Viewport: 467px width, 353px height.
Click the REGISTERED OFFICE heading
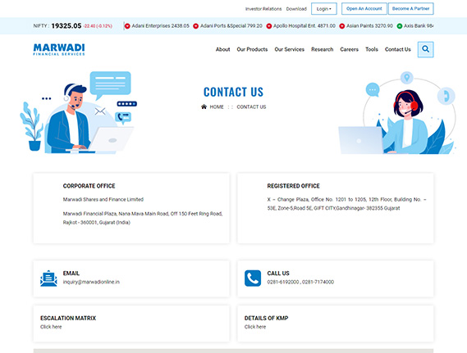pyautogui.click(x=293, y=186)
